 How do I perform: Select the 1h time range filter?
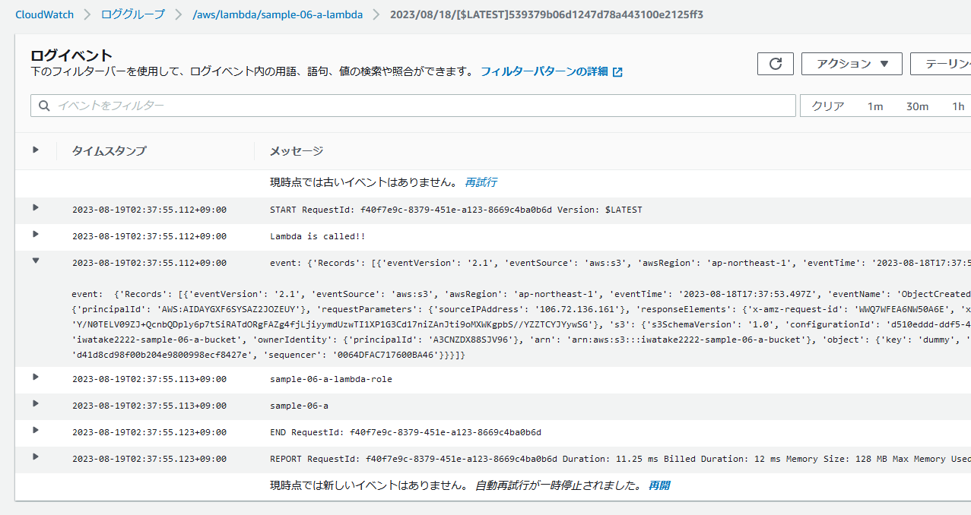956,106
